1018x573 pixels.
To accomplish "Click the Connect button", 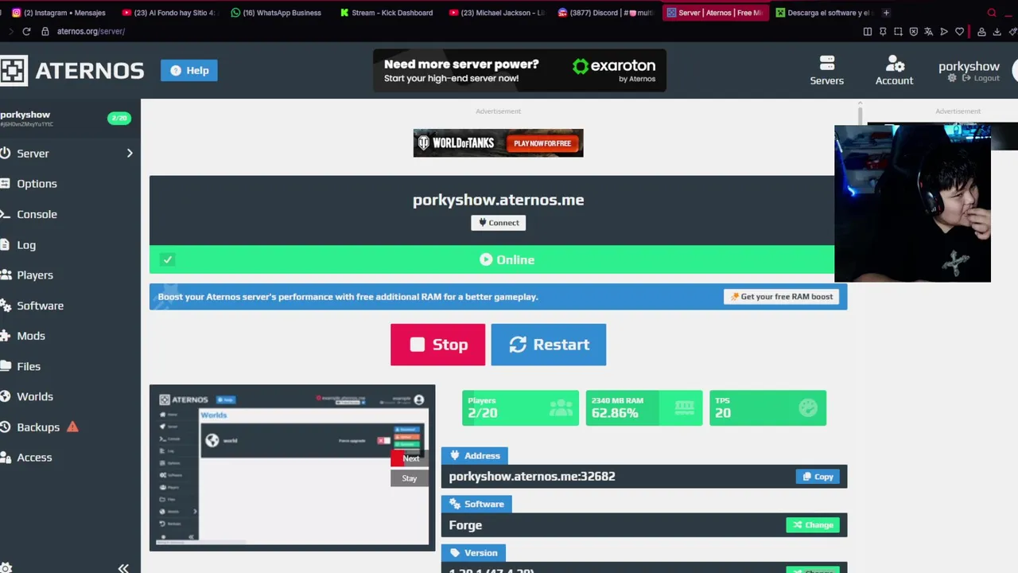I will point(499,223).
